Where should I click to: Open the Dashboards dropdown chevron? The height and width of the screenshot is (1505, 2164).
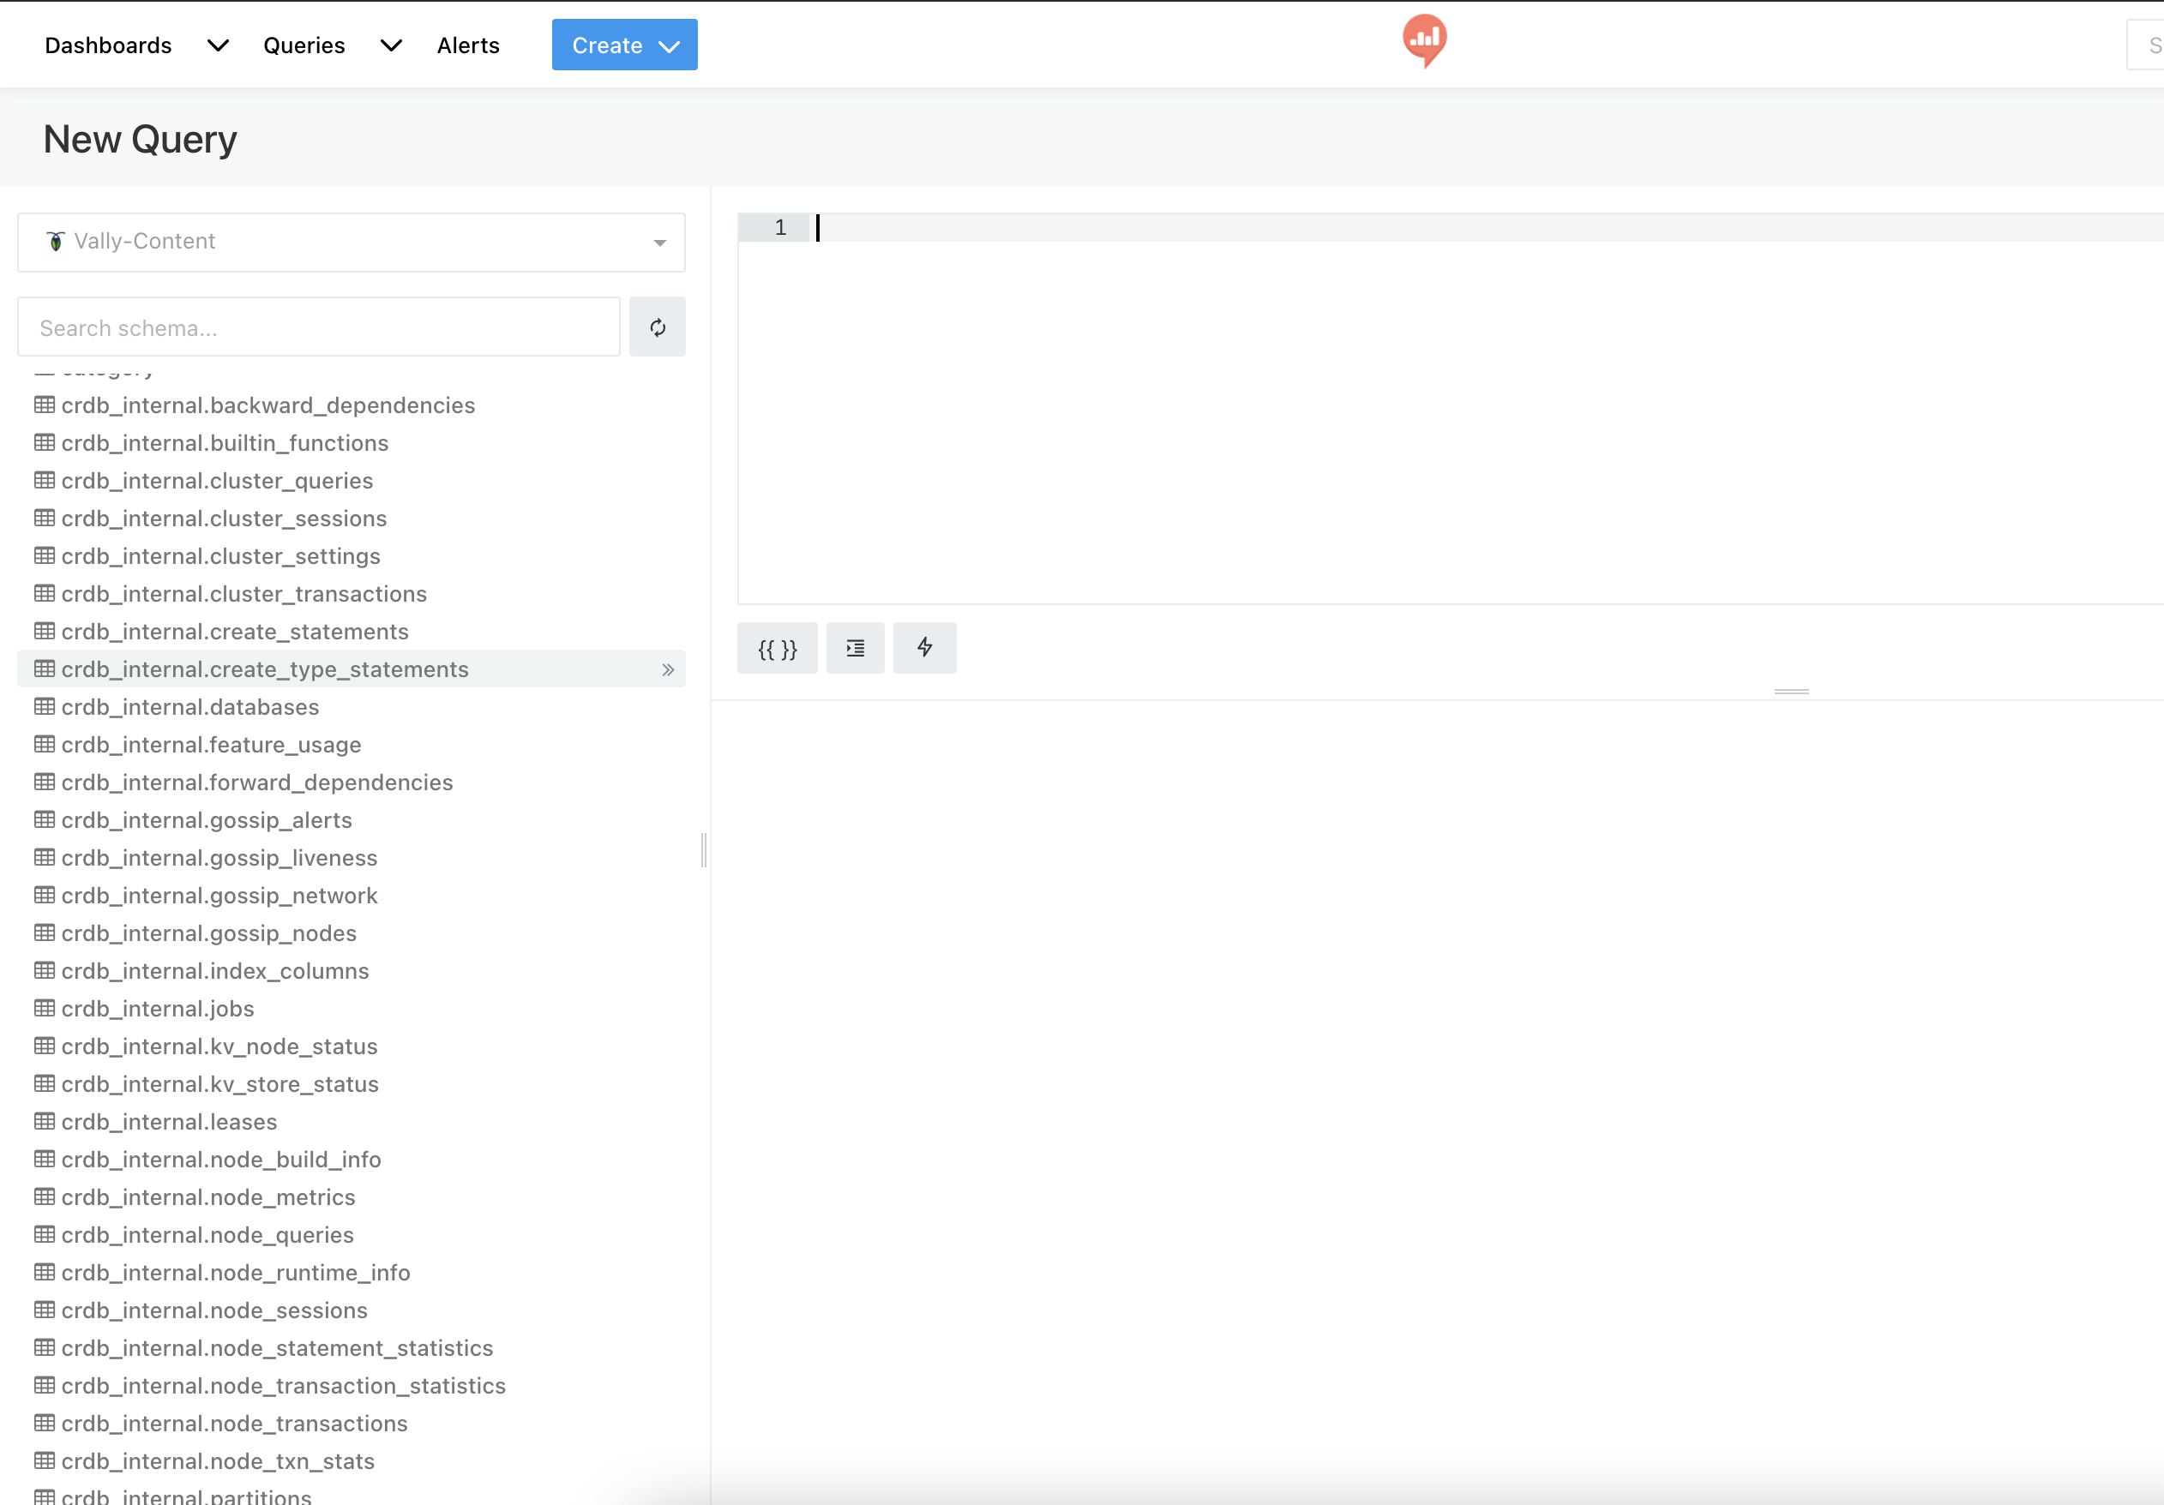(218, 45)
